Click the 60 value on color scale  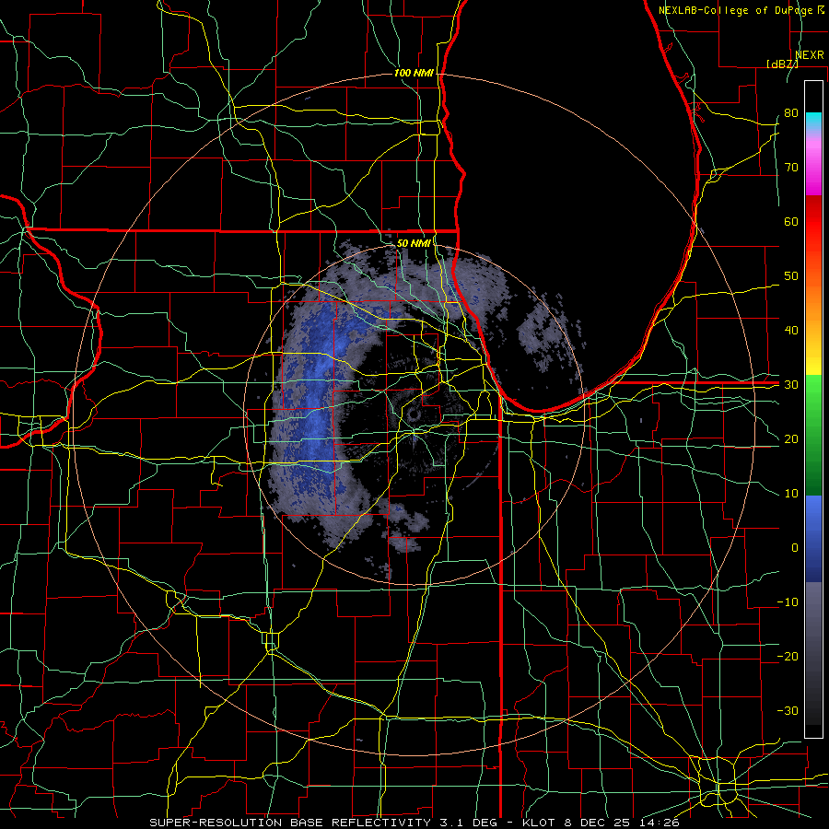(x=791, y=221)
